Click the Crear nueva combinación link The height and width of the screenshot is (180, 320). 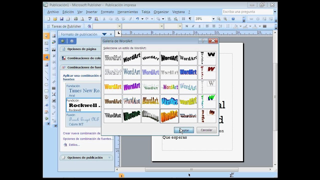(x=82, y=133)
